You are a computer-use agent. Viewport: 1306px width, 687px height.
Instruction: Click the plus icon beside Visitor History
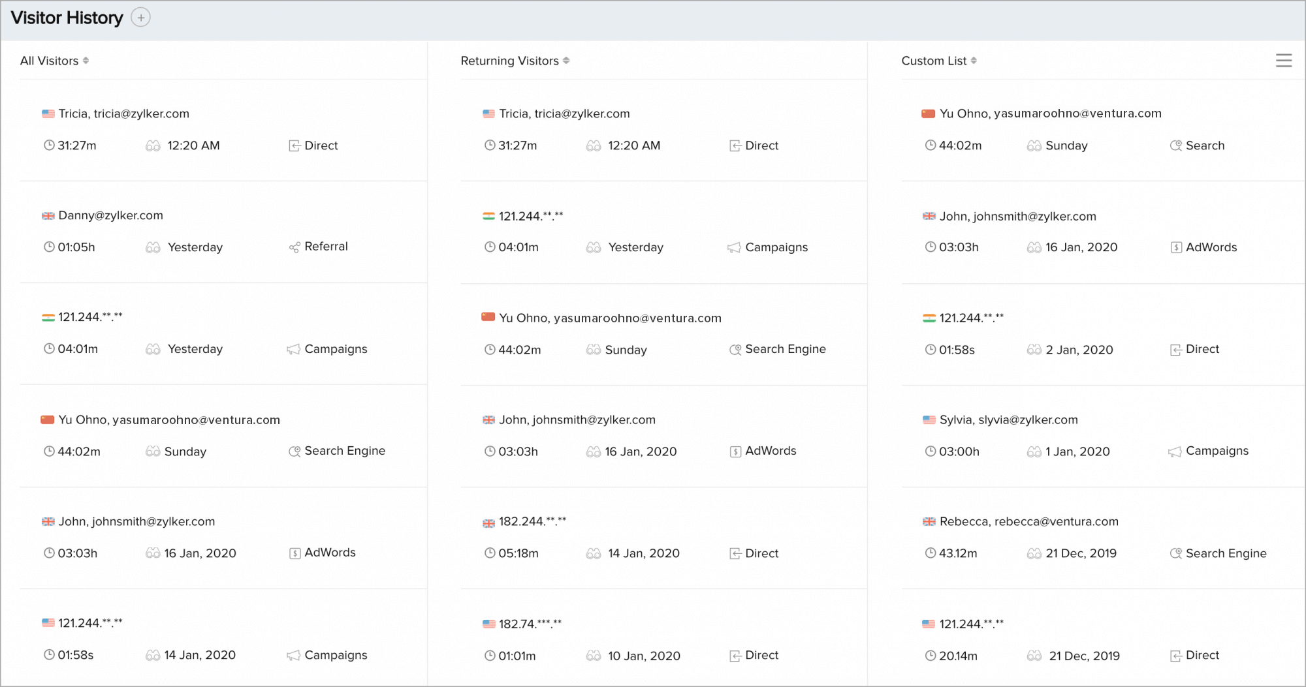pyautogui.click(x=140, y=18)
